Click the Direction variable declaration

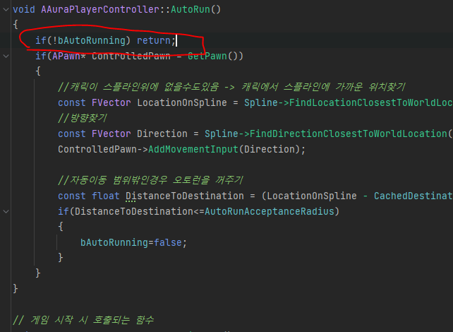pyautogui.click(x=162, y=134)
